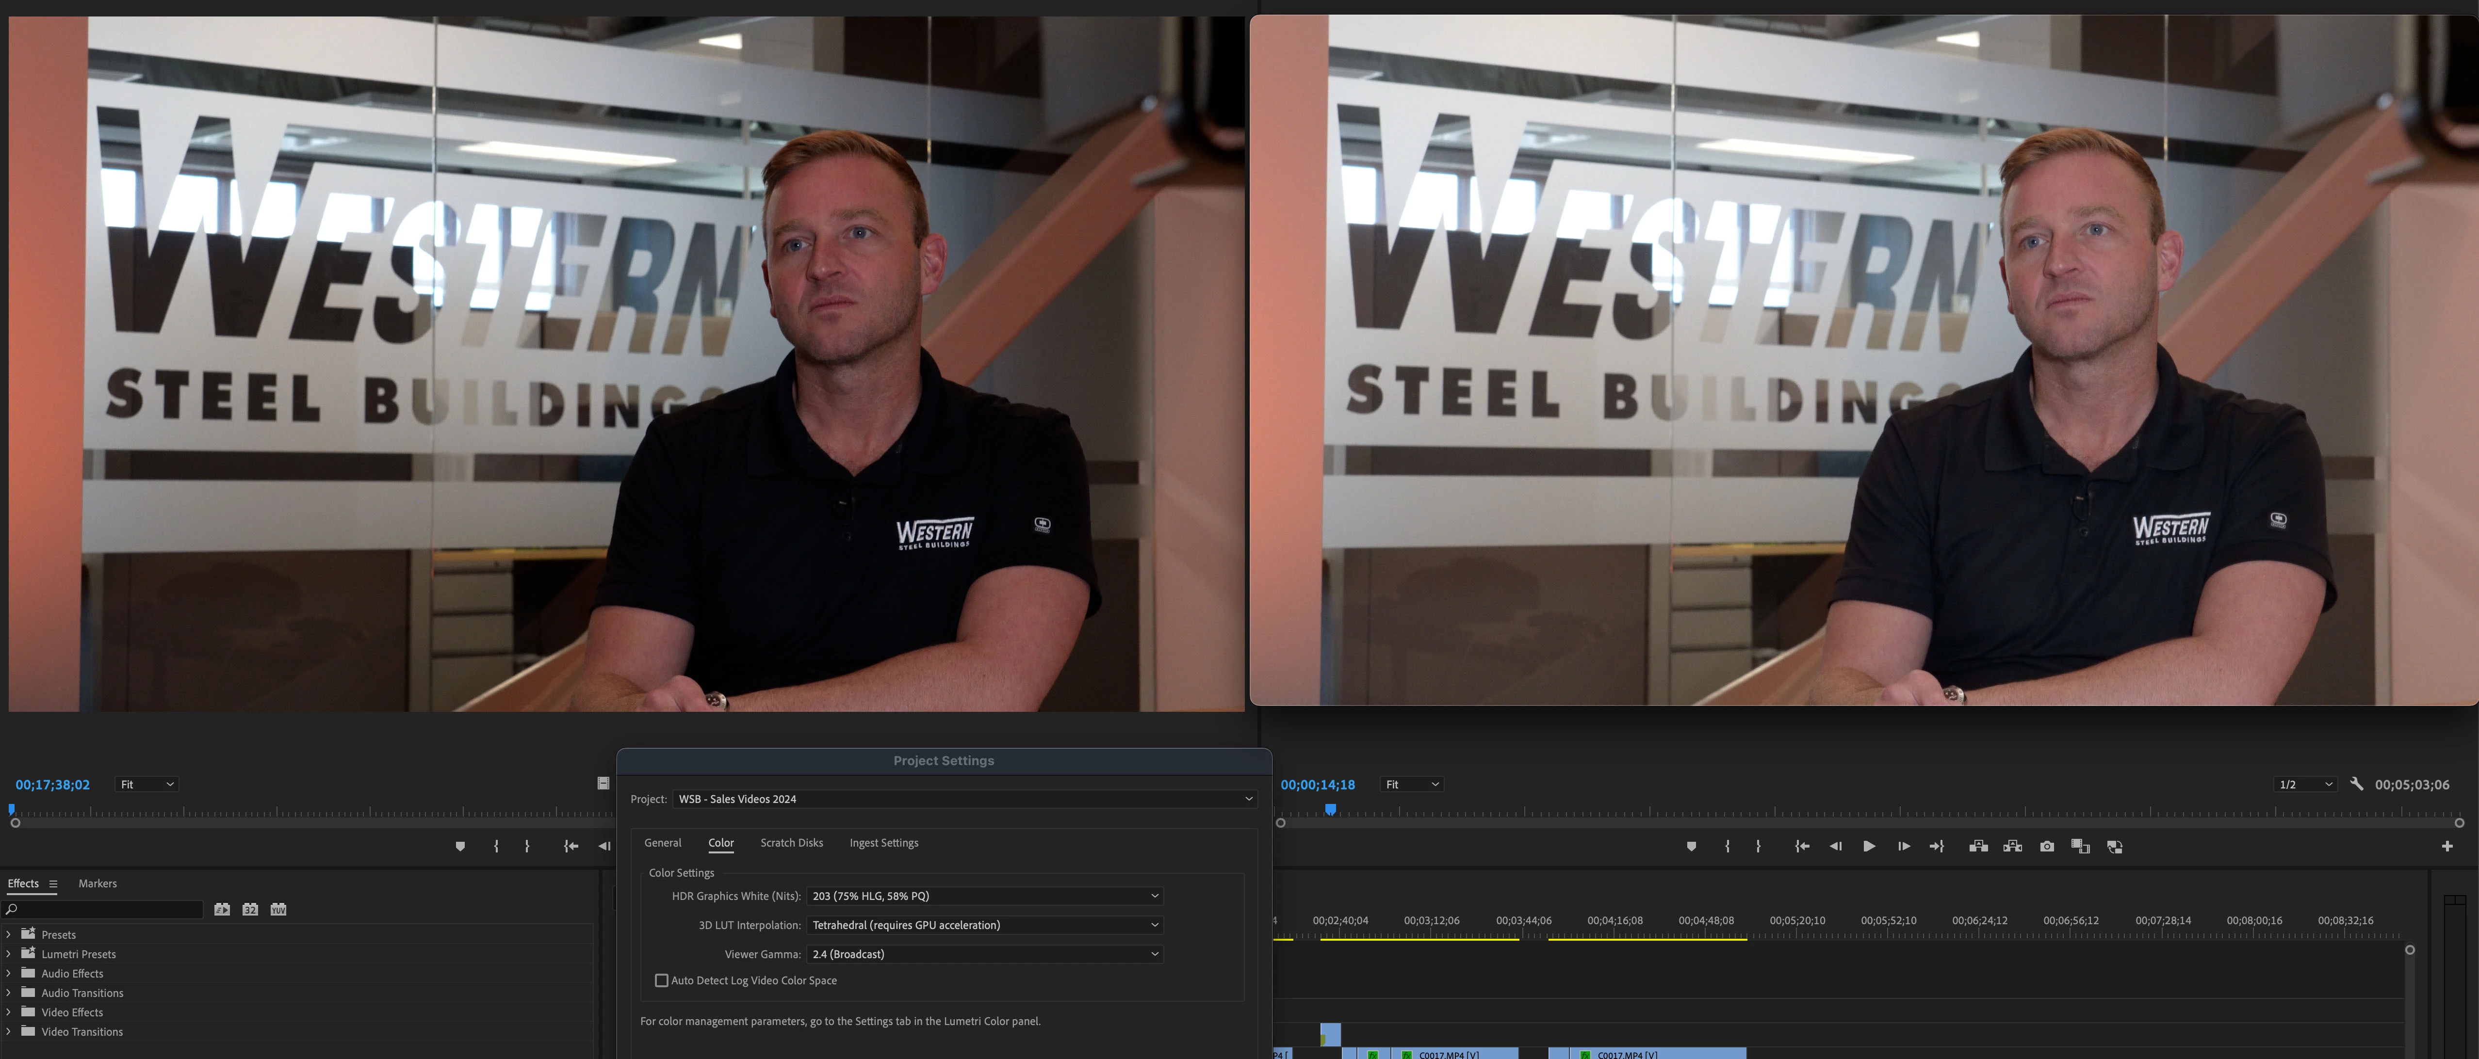The width and height of the screenshot is (2479, 1059).
Task: Expand the Video Effects folder
Action: coord(9,1012)
